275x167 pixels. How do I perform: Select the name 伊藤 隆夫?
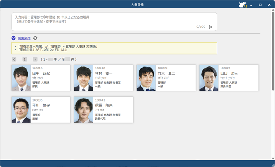(x=104, y=106)
